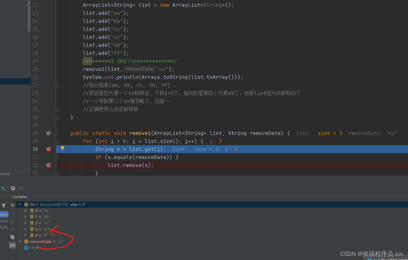408x260 pixels.
Task: Open the Variables panel tab
Action: click(x=20, y=197)
